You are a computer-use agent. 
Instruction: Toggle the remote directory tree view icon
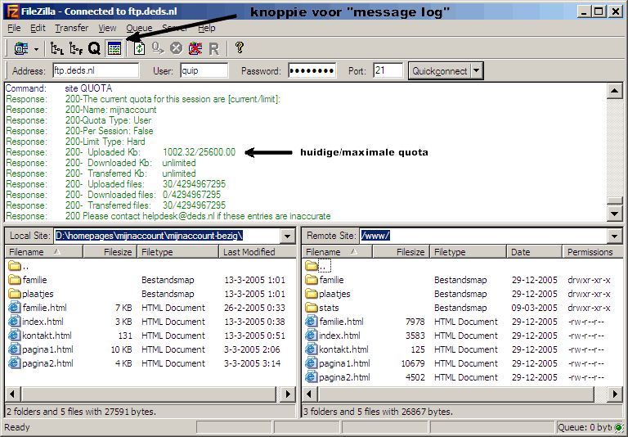click(x=76, y=48)
